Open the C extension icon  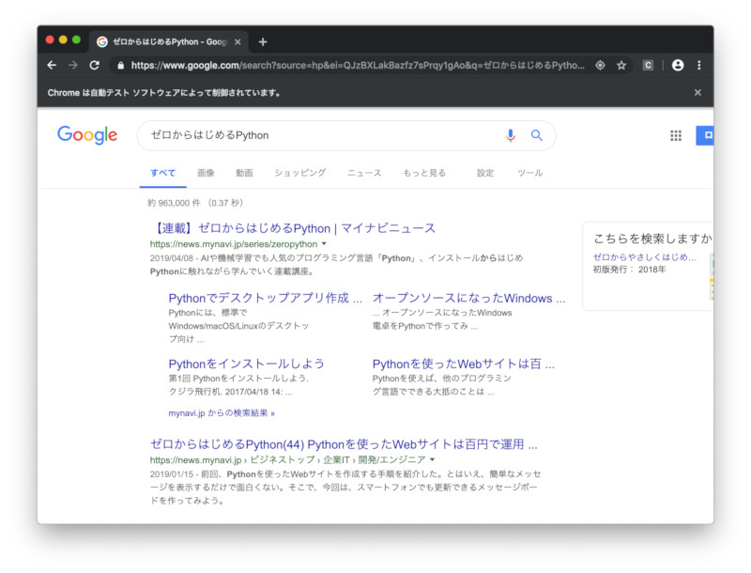click(x=648, y=65)
